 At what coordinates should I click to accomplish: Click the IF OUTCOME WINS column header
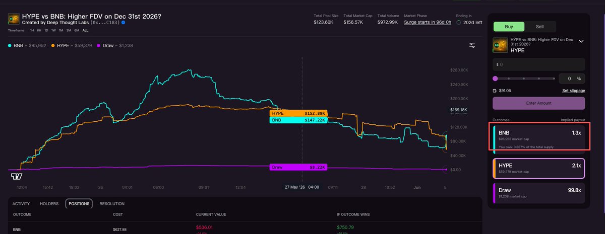[x=354, y=215]
